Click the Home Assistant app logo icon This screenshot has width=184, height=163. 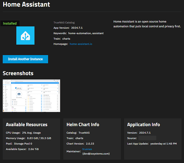[x=25, y=36]
